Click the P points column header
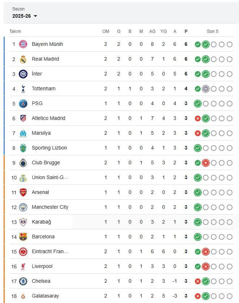The image size is (239, 303). 186,31
